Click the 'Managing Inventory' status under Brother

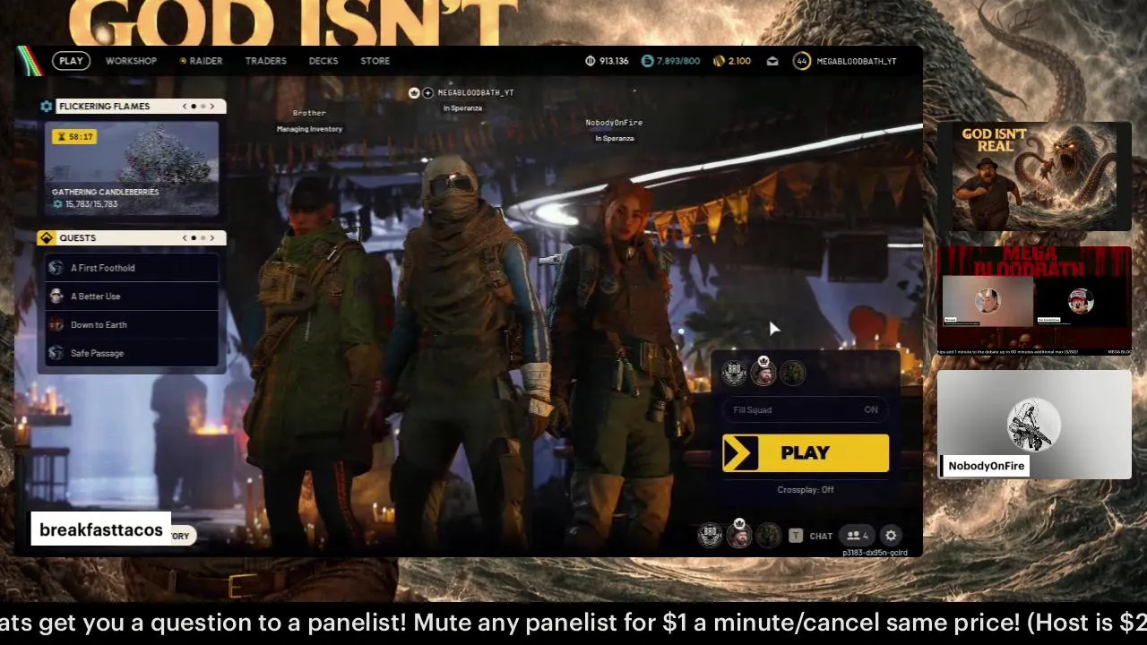click(x=309, y=129)
